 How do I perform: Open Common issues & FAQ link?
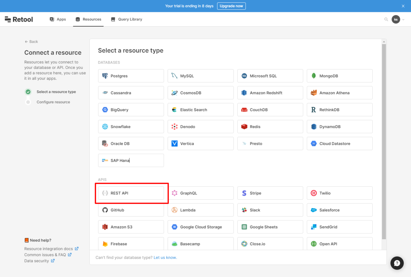click(x=48, y=255)
